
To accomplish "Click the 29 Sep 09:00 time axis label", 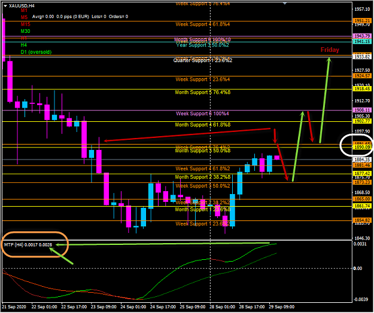I will pos(282,307).
